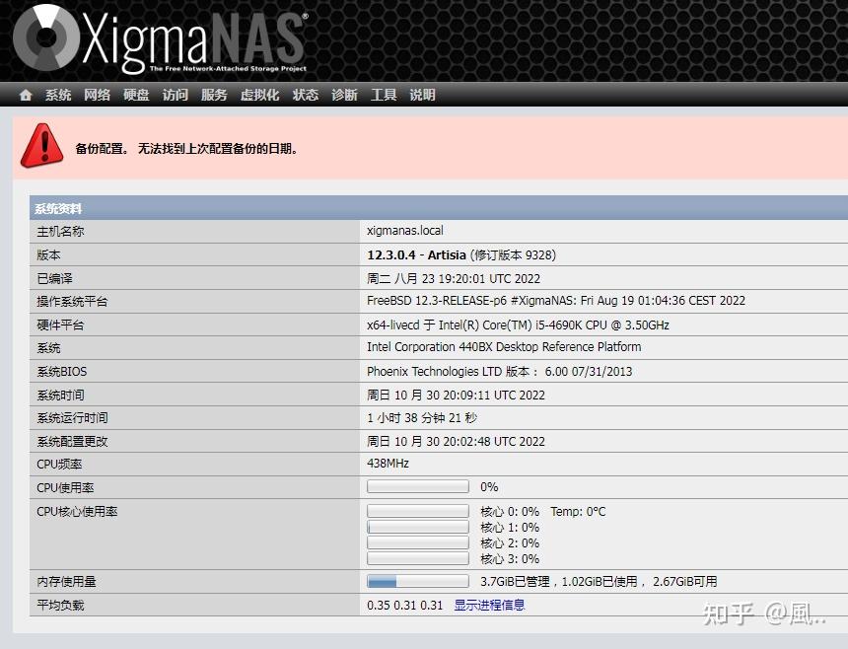Open the 状态 menu

(x=305, y=95)
